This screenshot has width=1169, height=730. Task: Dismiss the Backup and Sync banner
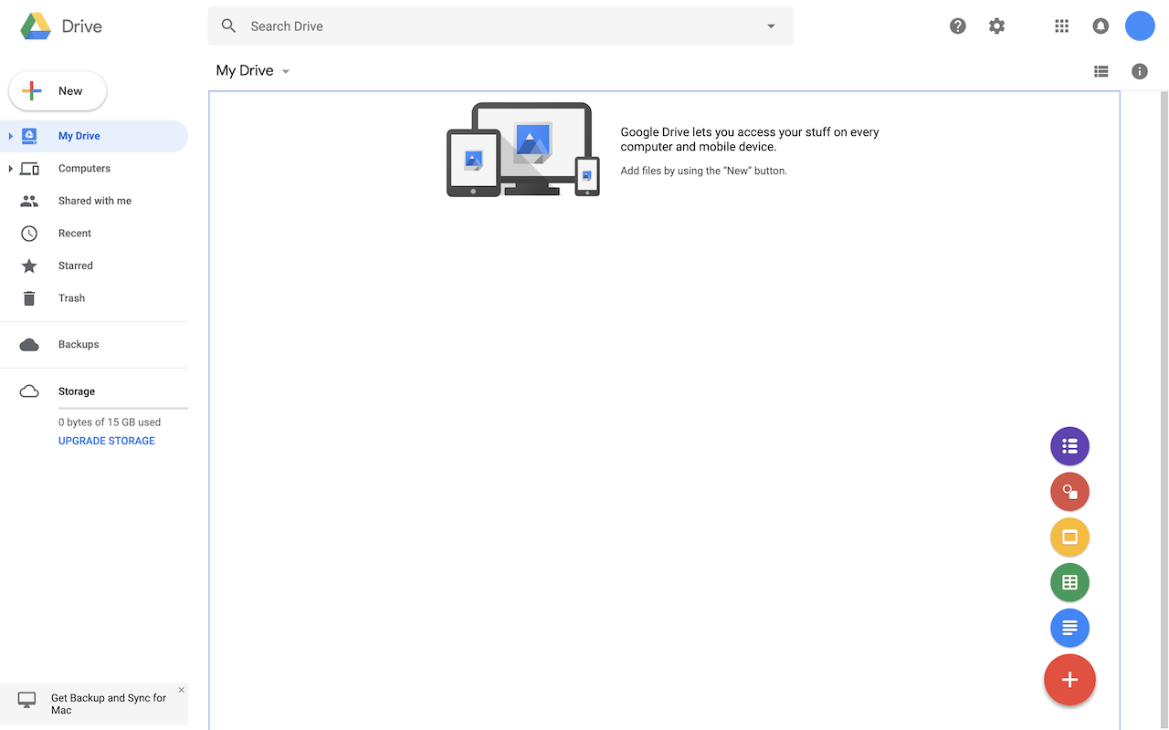[181, 690]
